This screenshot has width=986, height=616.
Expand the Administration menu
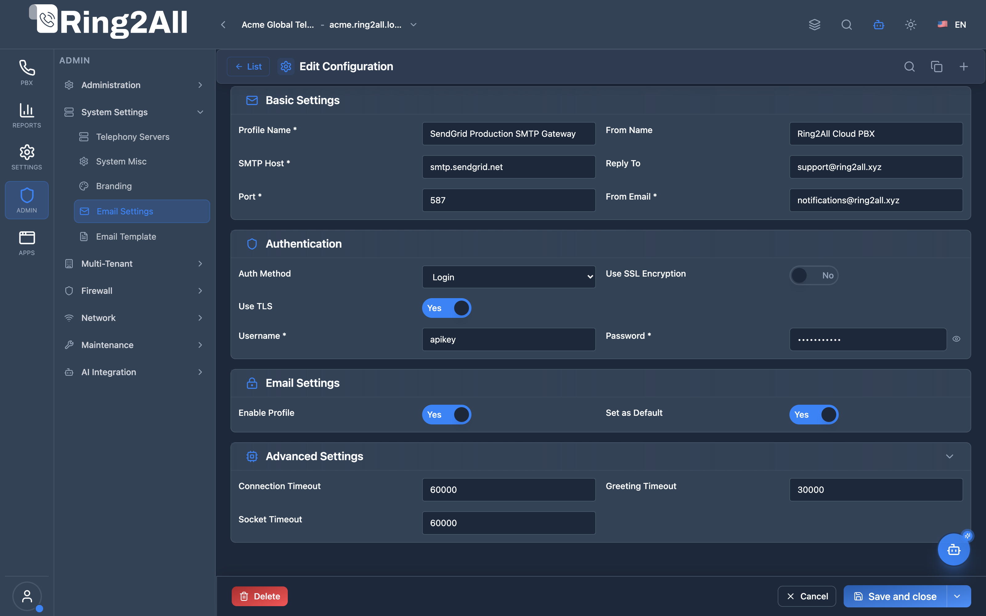click(x=134, y=85)
